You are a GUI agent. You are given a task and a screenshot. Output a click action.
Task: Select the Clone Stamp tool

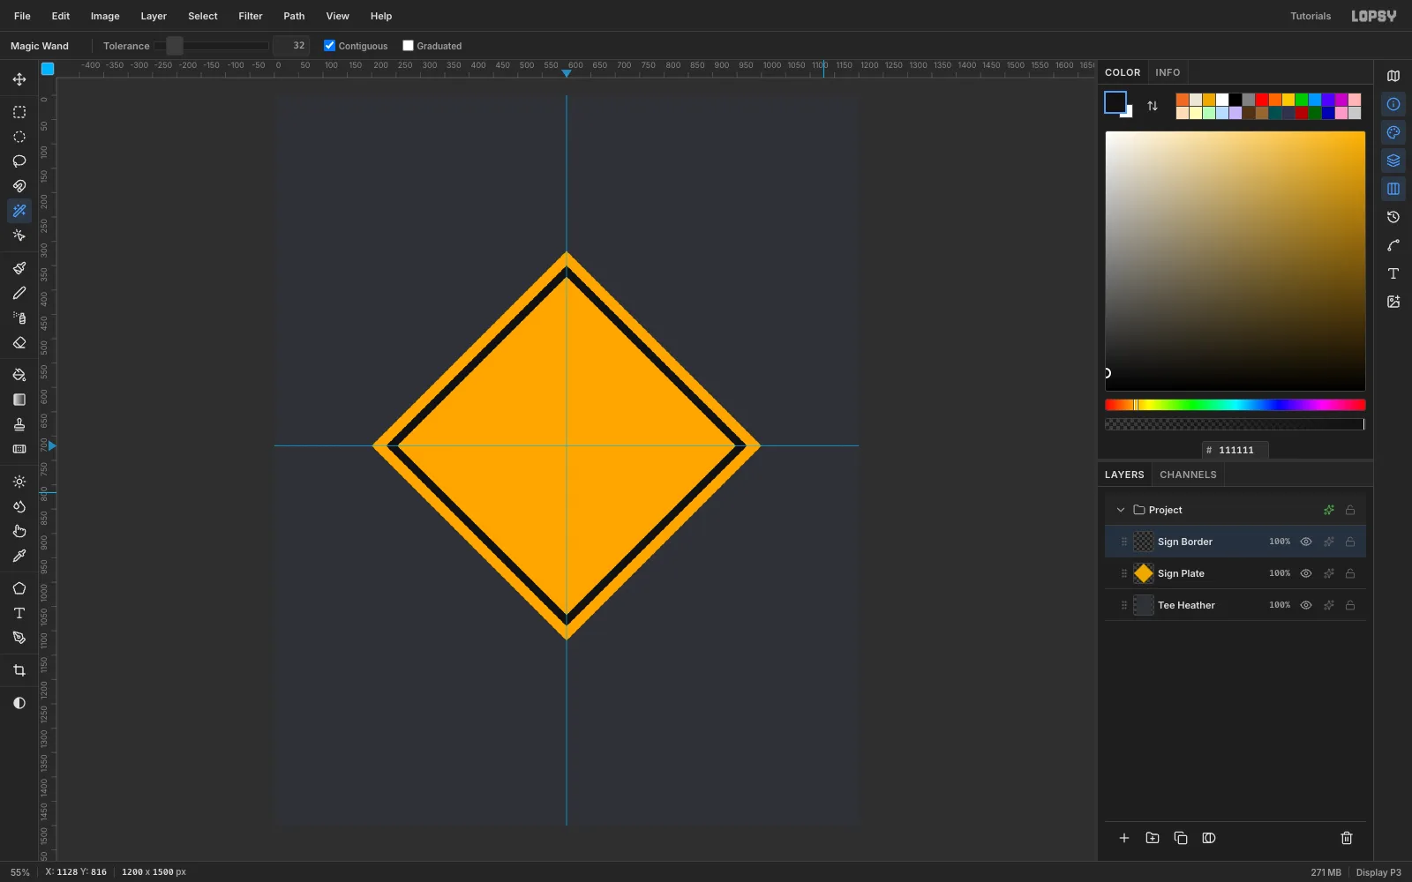(19, 424)
